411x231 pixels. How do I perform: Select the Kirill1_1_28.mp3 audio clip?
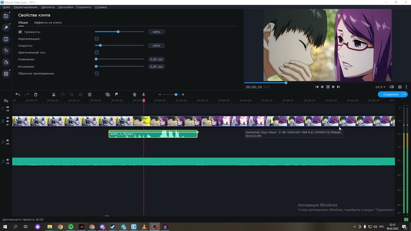click(153, 134)
